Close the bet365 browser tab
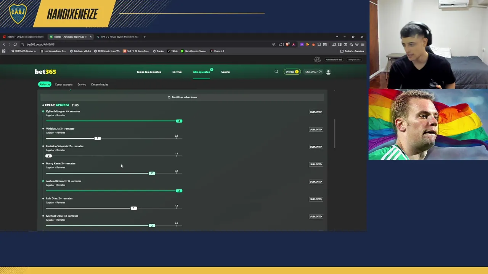 [x=90, y=37]
